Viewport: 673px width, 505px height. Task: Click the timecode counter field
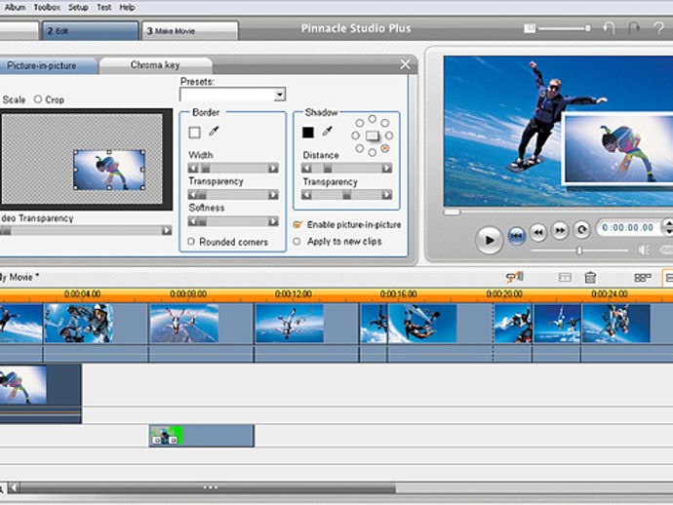[x=628, y=227]
